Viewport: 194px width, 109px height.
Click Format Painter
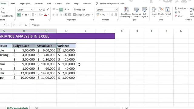[x=7, y=16]
